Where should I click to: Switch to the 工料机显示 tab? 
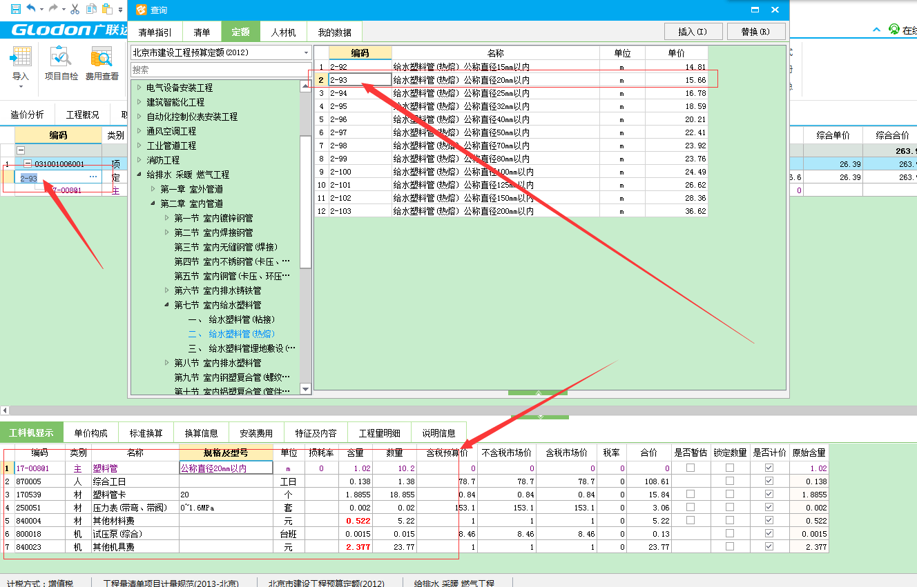(x=31, y=432)
